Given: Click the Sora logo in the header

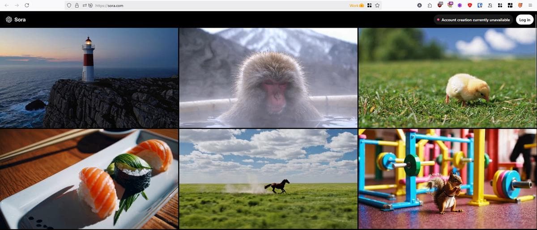Looking at the screenshot, I should 15,20.
